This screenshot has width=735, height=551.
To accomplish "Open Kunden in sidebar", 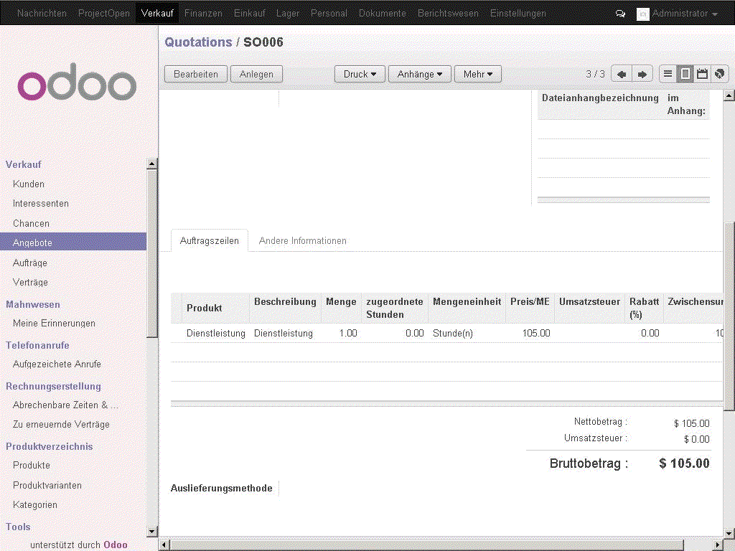I will pos(29,184).
